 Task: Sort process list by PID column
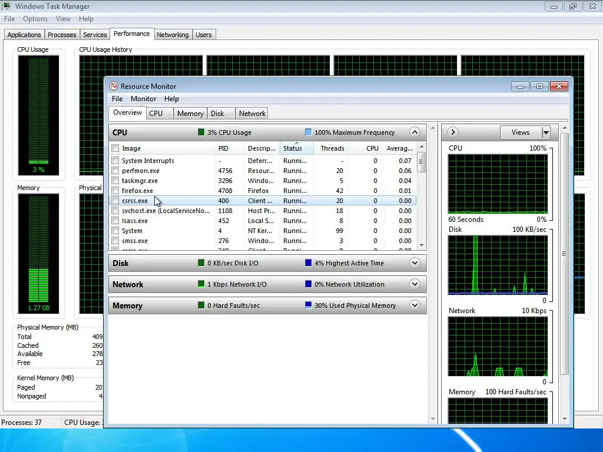(229, 148)
